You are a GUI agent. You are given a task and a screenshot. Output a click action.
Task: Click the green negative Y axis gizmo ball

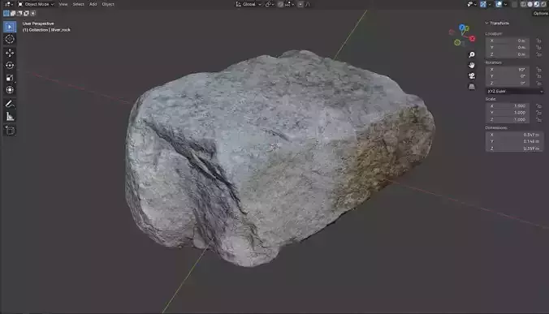(457, 42)
